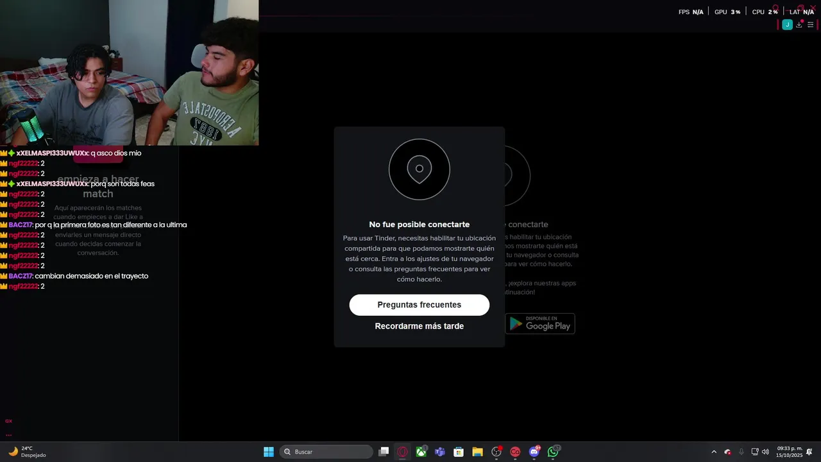821x462 pixels.
Task: Click the webcam feed thumbnail
Action: (x=129, y=73)
